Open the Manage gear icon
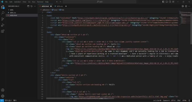The height and width of the screenshot is (102, 192). coord(3,96)
